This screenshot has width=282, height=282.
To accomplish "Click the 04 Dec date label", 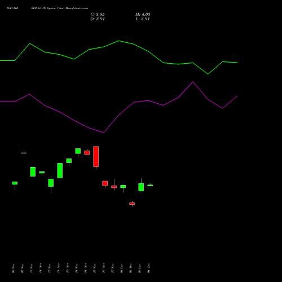I will [x=149, y=268].
